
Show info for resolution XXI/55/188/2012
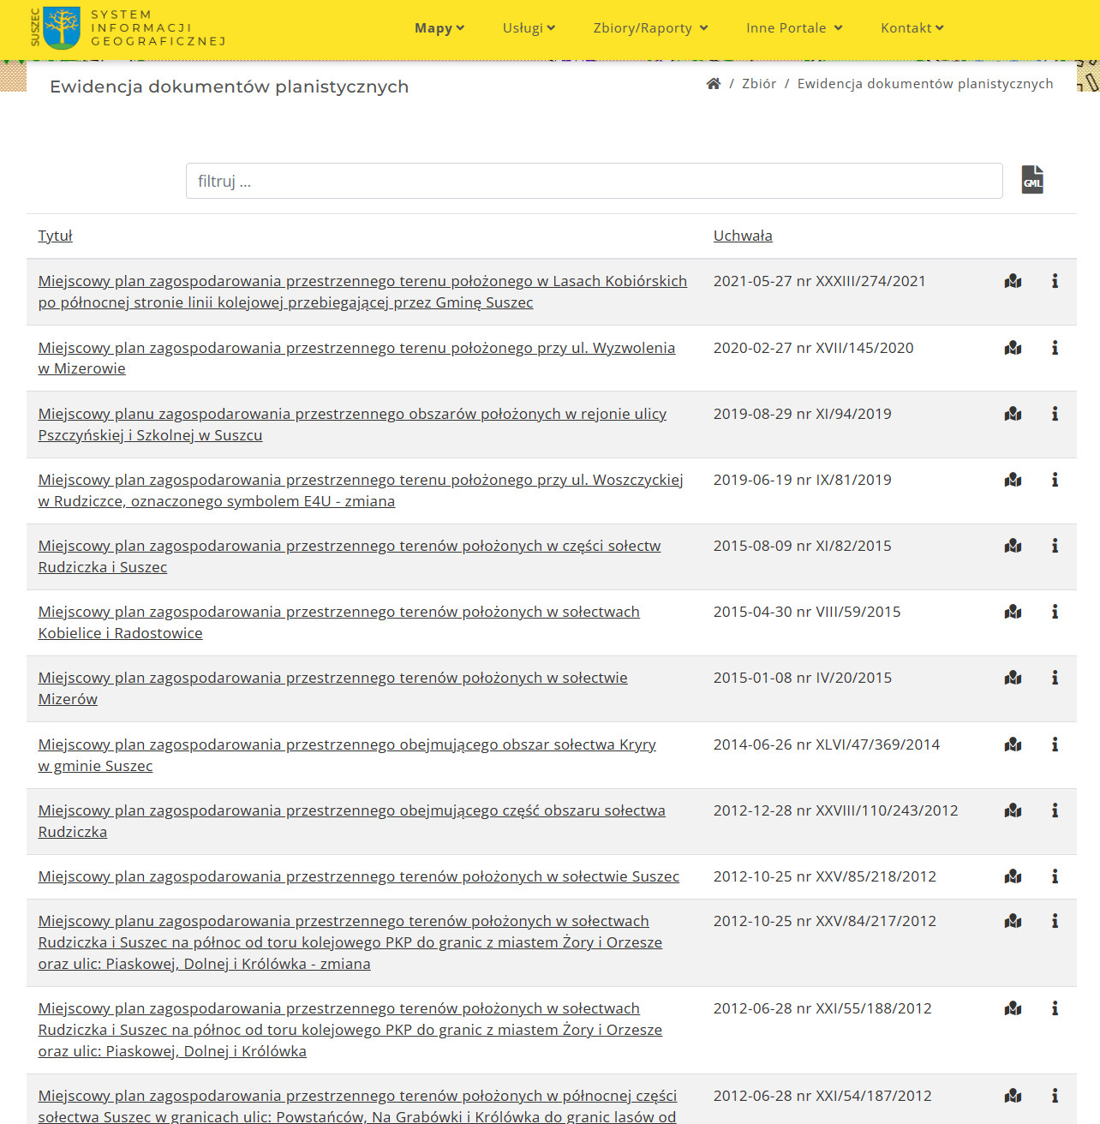tap(1055, 1008)
